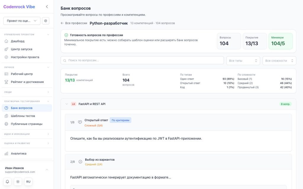Click the Вопросы 104 stat card
Screen dimensions: 303x189
coord(229,41)
